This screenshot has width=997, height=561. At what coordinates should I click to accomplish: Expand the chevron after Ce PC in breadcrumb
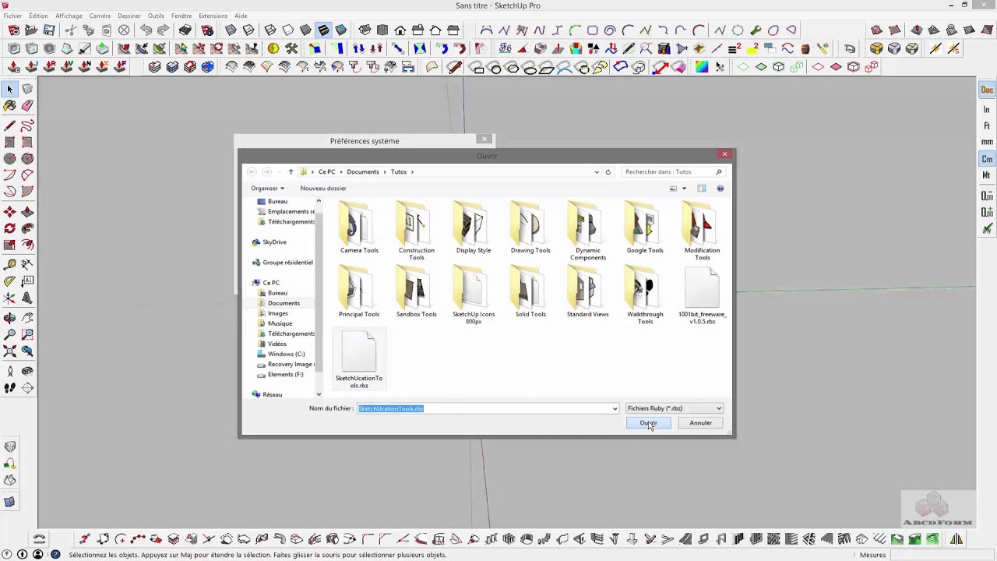(340, 172)
